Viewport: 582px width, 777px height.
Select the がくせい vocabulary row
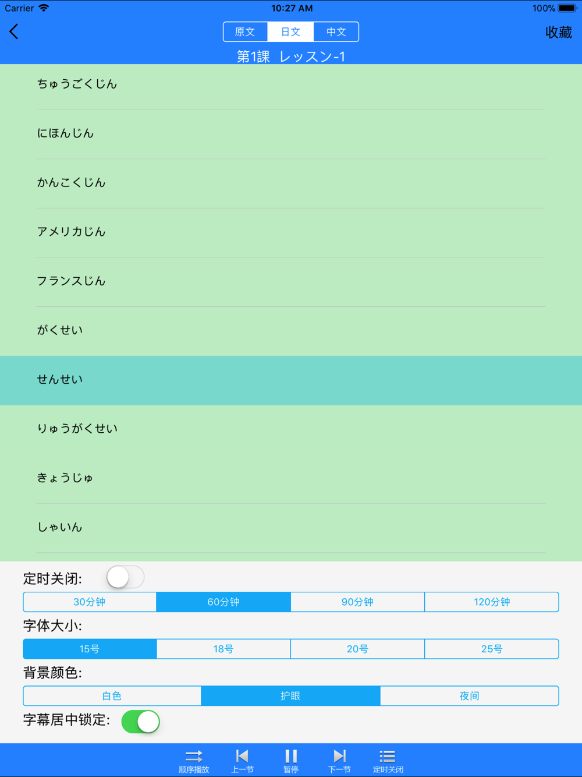(x=291, y=330)
